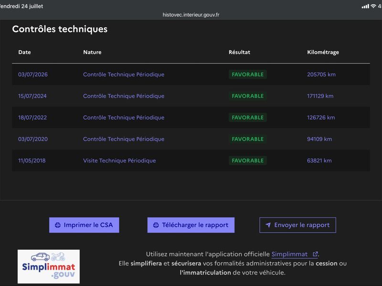Viewport: 382px width, 286px height.
Task: Click the Date column header
Action: point(24,52)
